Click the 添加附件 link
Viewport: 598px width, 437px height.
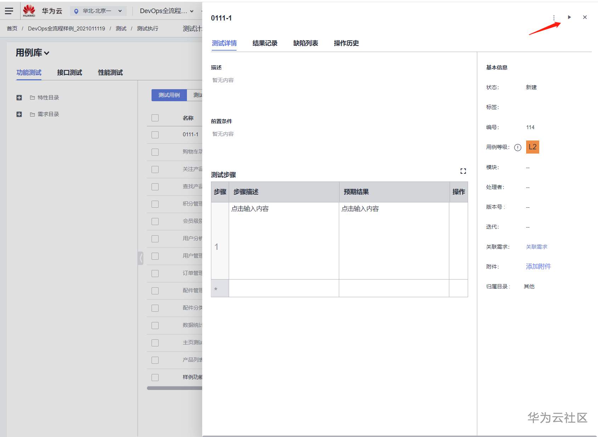coord(538,266)
